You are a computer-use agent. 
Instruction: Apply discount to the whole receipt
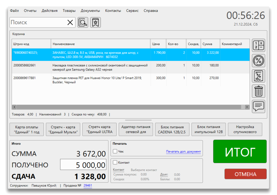click(x=258, y=76)
